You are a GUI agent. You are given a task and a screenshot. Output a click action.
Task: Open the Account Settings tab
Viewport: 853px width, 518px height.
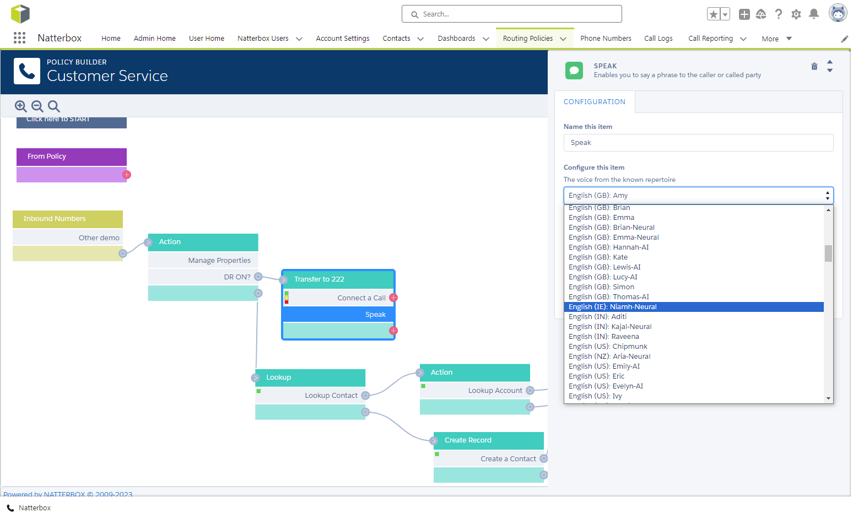[x=343, y=39]
